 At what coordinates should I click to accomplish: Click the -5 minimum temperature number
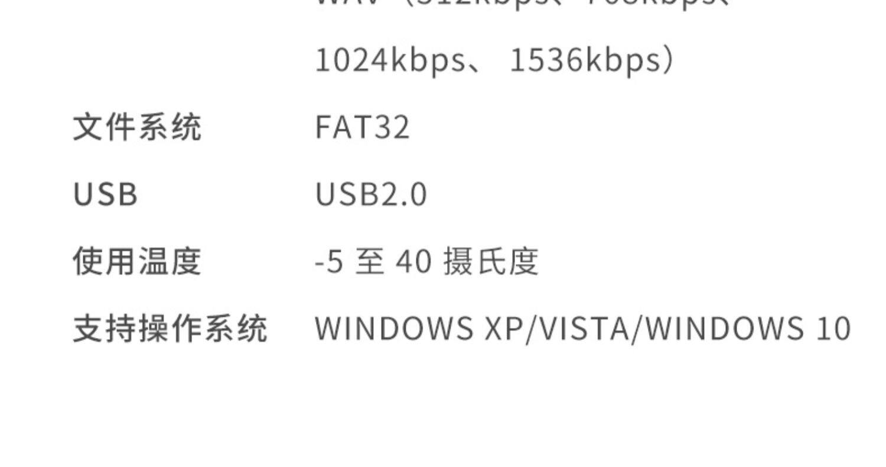tap(329, 262)
